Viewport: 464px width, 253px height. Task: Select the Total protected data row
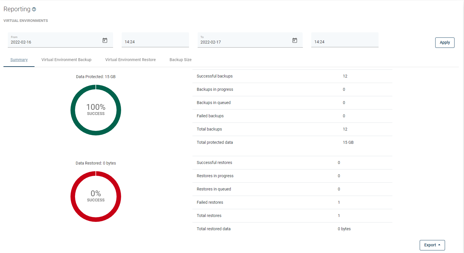292,142
